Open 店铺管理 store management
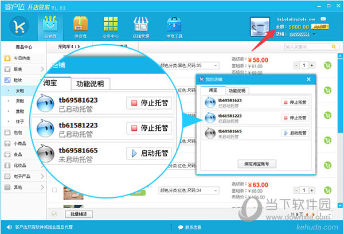Image resolution: width=344 pixels, height=234 pixels. click(141, 27)
